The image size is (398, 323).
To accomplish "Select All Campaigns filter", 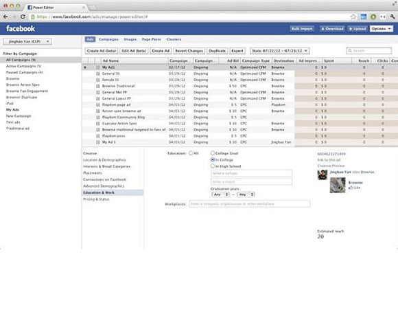I will [40, 60].
